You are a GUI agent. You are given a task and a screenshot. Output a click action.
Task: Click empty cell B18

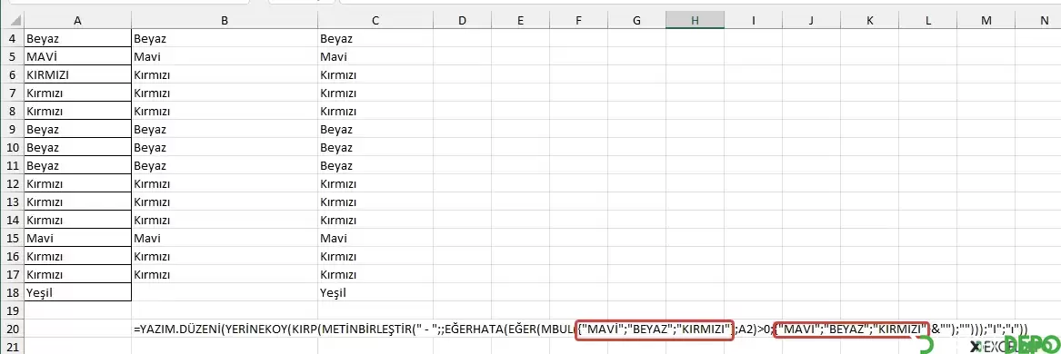point(224,292)
